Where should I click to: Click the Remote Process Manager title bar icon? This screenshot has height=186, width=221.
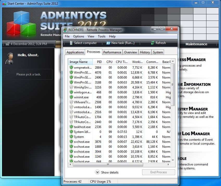[65, 30]
